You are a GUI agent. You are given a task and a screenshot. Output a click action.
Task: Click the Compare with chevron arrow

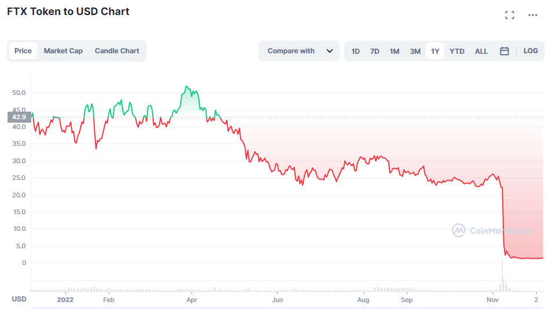coord(330,51)
